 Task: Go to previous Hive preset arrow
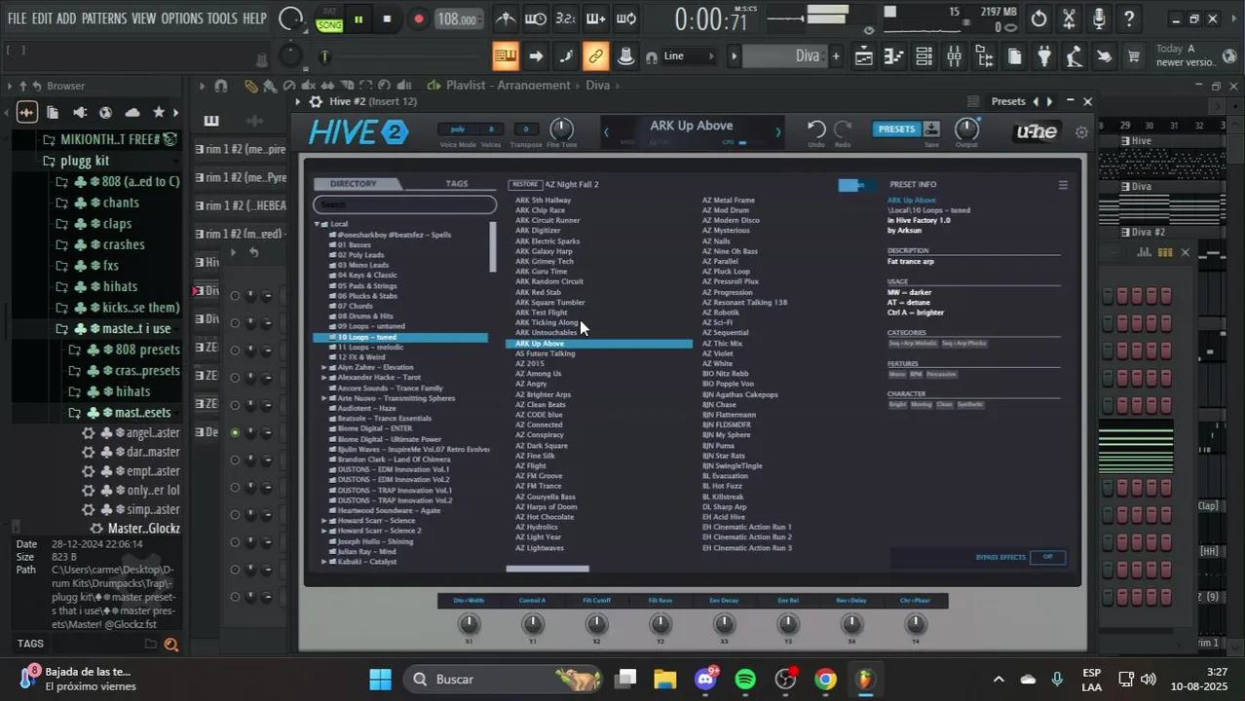pyautogui.click(x=606, y=131)
